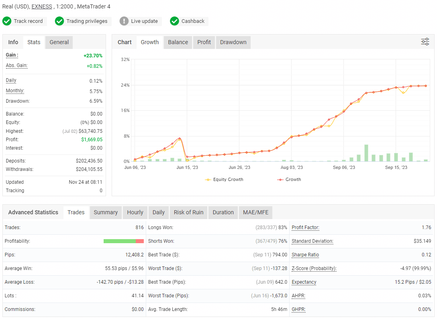Open the General tab
This screenshot has width=437, height=319.
59,42
